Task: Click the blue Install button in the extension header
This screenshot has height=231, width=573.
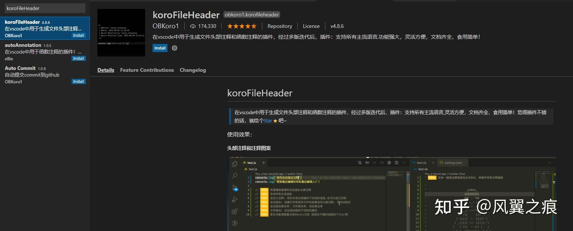Action: coord(160,48)
